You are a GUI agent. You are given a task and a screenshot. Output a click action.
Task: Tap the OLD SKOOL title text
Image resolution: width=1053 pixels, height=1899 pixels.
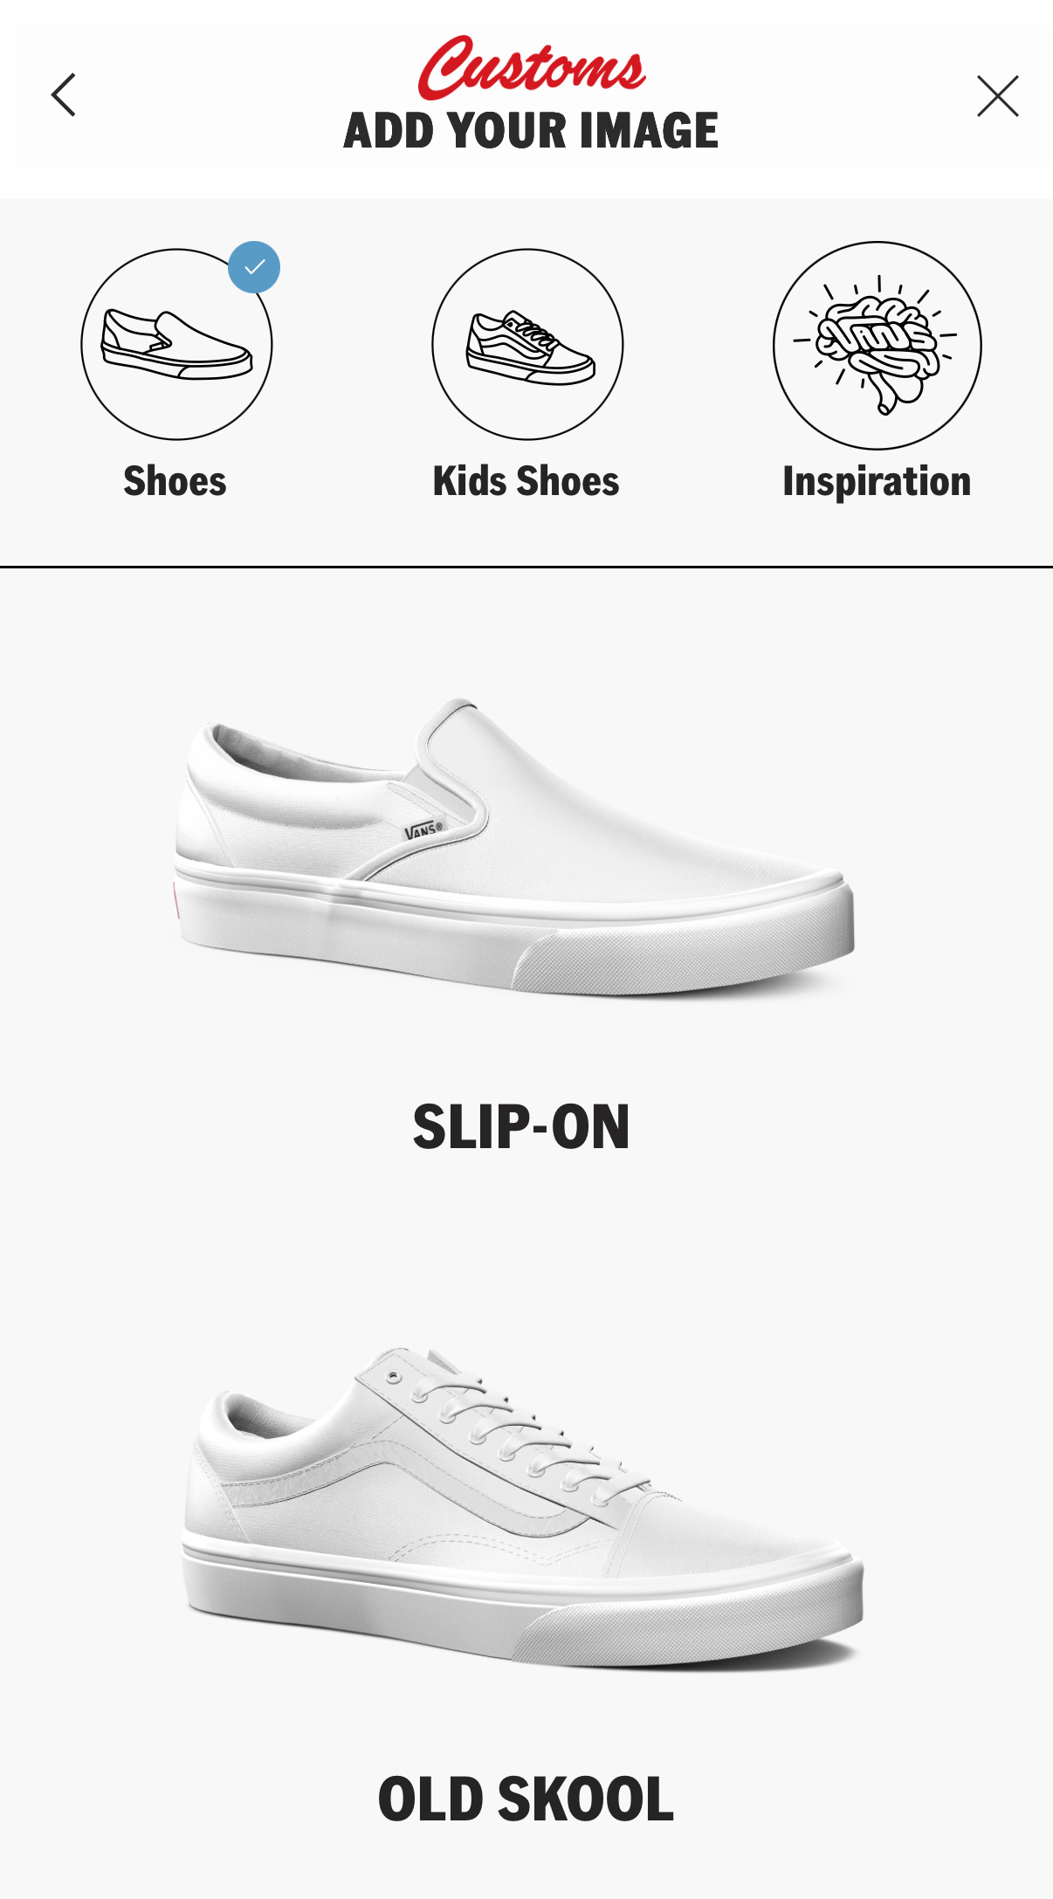click(526, 1799)
